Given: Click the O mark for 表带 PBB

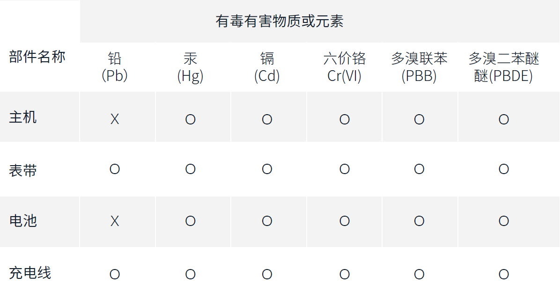Looking at the screenshot, I should [x=419, y=169].
